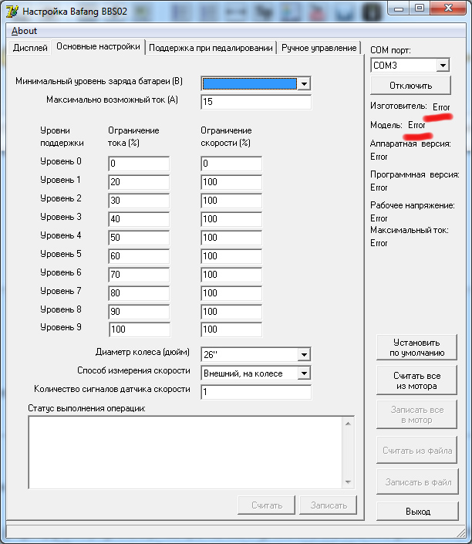Click status box scroll down arrow
Viewport: 472px width, 544px height.
click(348, 482)
